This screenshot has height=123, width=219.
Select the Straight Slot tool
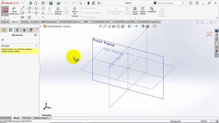point(22,17)
